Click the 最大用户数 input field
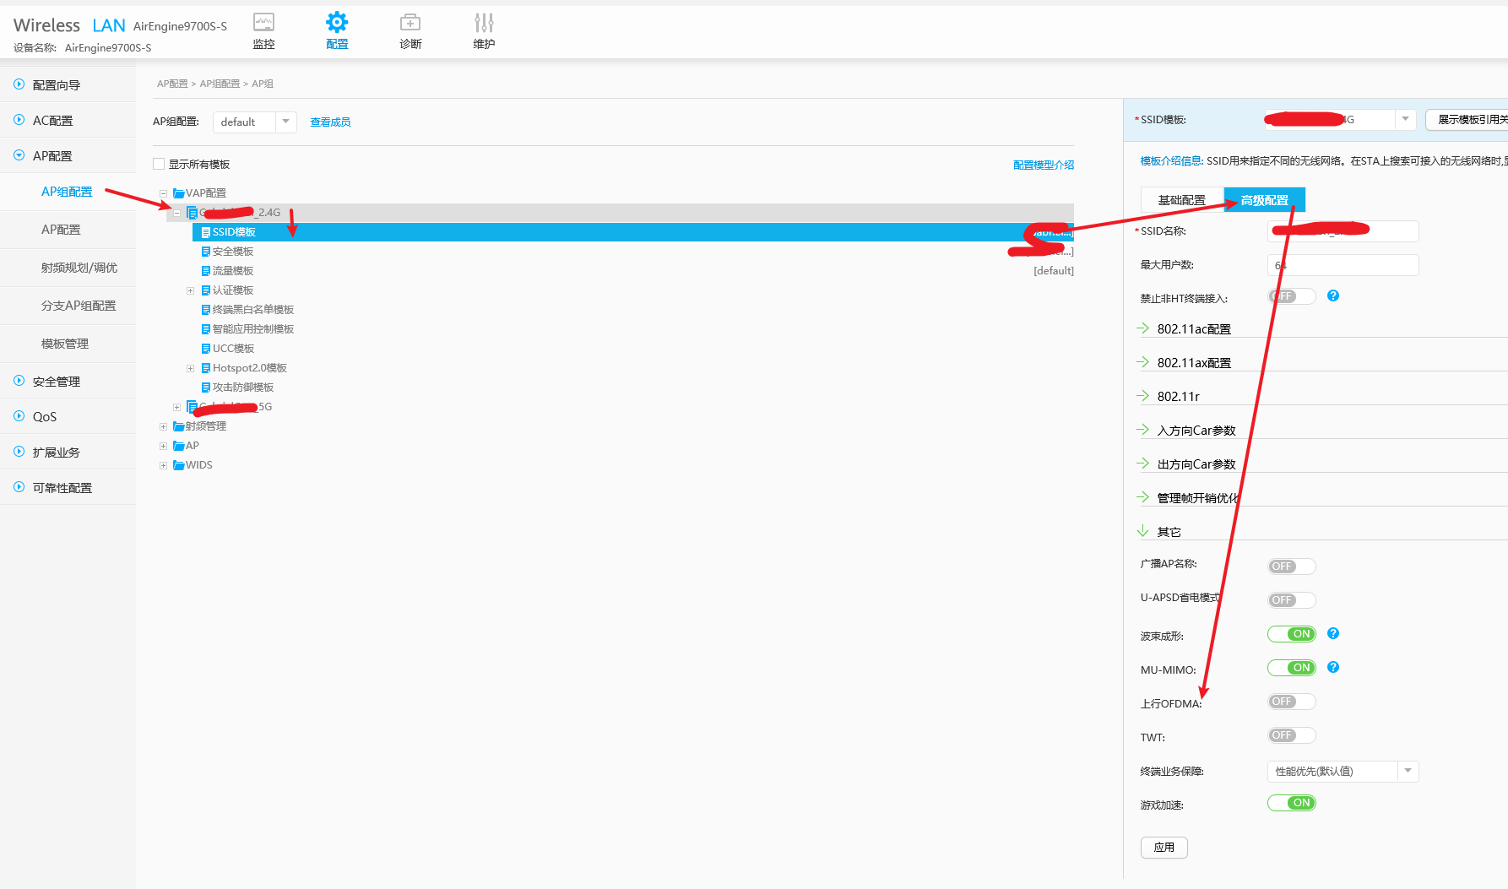The width and height of the screenshot is (1508, 889). [1342, 265]
